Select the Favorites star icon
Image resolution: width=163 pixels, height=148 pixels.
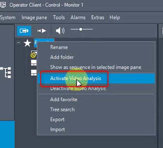28,43
